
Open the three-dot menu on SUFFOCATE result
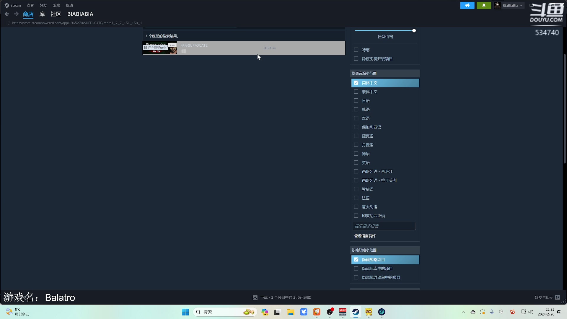tap(172, 45)
